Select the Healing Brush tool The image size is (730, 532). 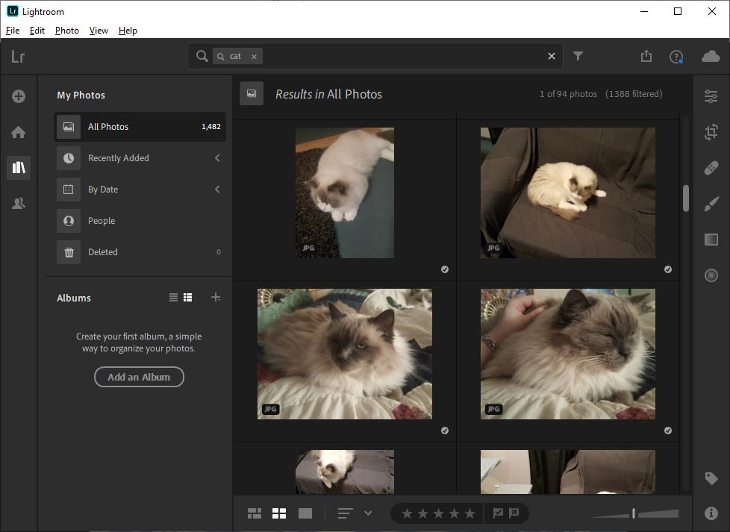click(x=711, y=168)
